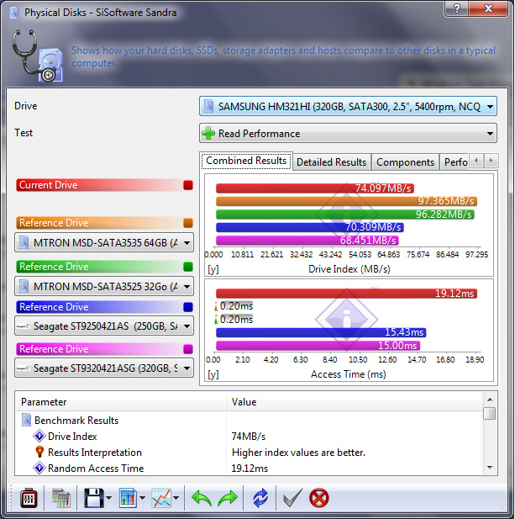Open the MTRON MSD-SATA3525 32Go reference dropdown
This screenshot has height=519, width=515.
(104, 286)
